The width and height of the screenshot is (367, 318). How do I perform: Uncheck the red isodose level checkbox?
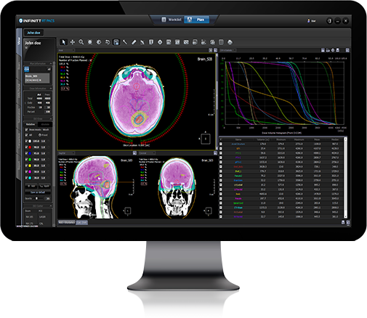pos(26,147)
